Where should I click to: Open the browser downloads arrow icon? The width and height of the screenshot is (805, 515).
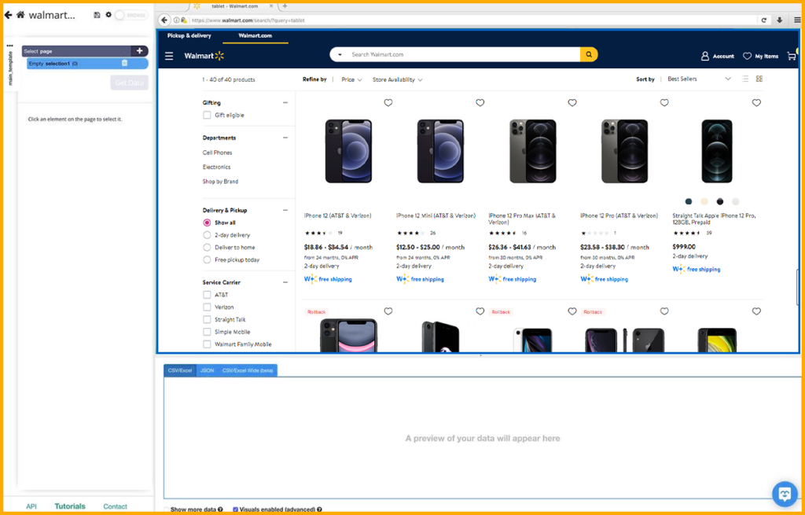(779, 20)
